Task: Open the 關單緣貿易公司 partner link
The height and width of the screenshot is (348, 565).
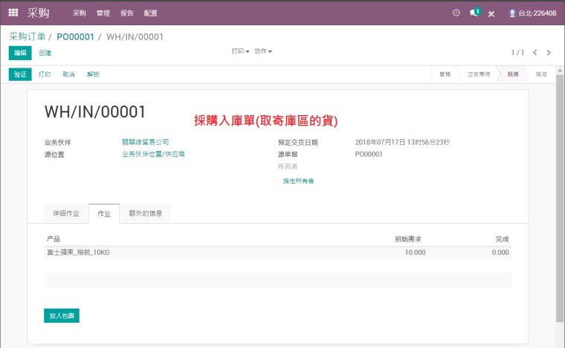Action: (x=146, y=142)
